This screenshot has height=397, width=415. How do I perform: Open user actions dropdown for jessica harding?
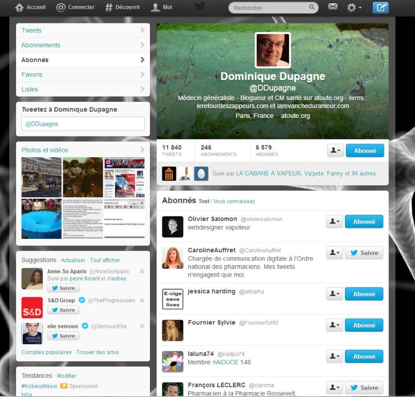pyautogui.click(x=335, y=294)
